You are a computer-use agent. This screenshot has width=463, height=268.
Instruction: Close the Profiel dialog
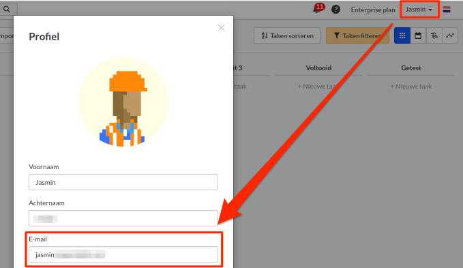pos(221,28)
